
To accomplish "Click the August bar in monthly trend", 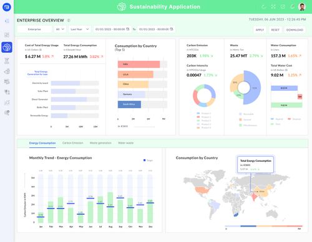I will tap(110, 208).
